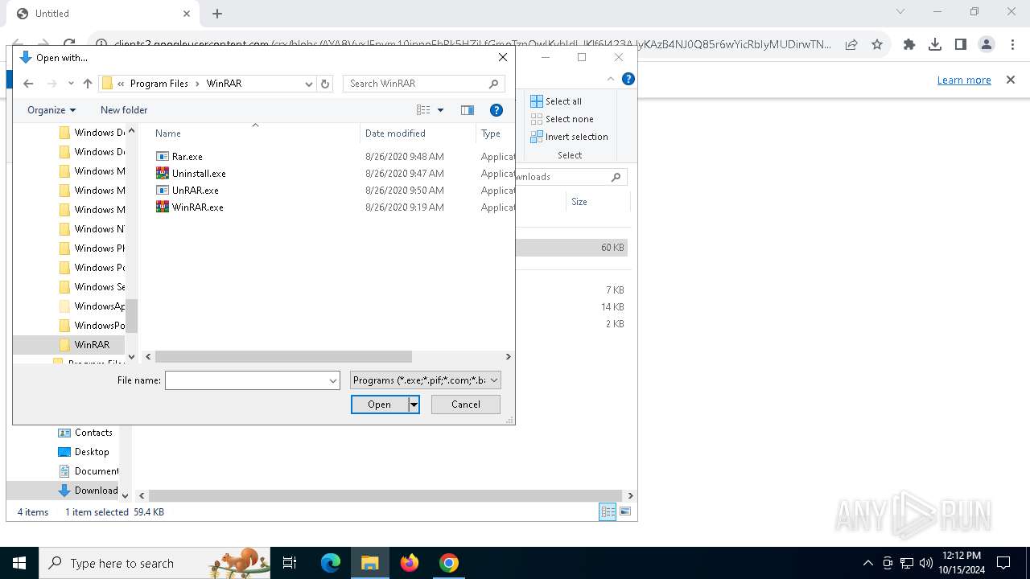Launch Microsoft Edge from the taskbar
Viewport: 1030px width, 579px height.
pos(331,563)
